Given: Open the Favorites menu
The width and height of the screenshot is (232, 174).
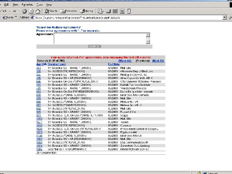Looking at the screenshot, I should click(27, 5).
